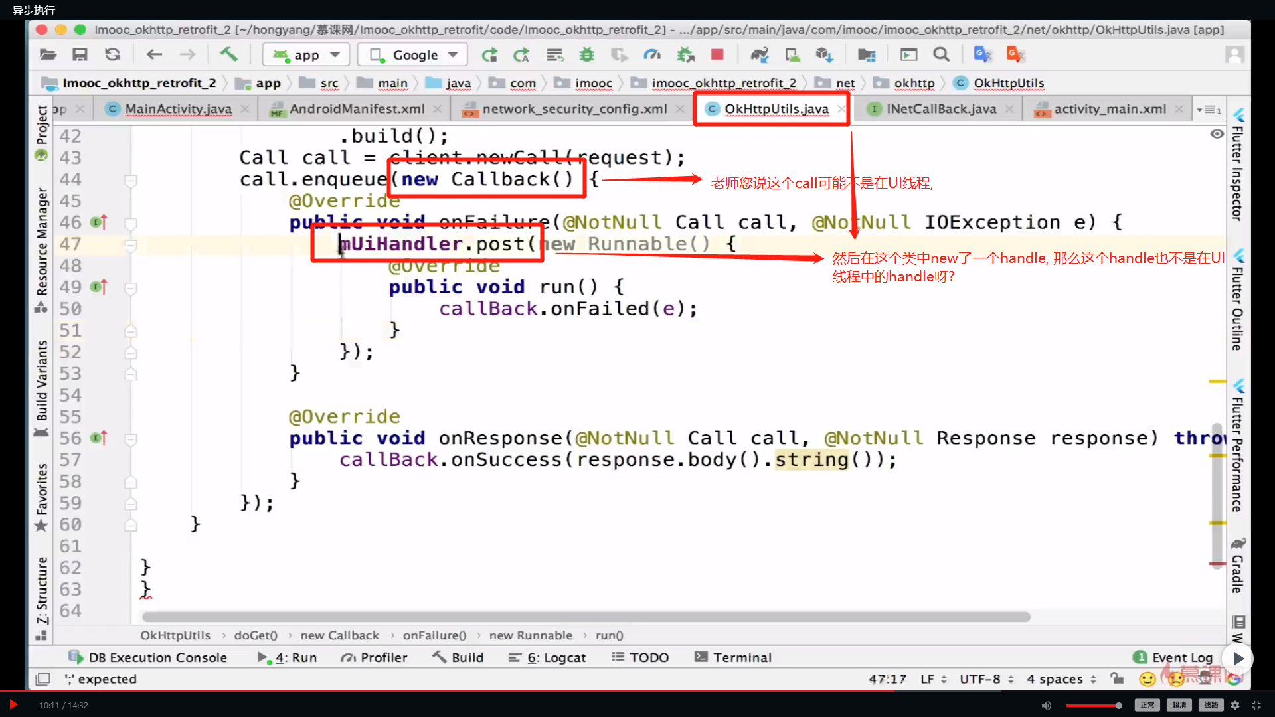Close the MainActivity.java tab
1275x717 pixels.
click(245, 109)
